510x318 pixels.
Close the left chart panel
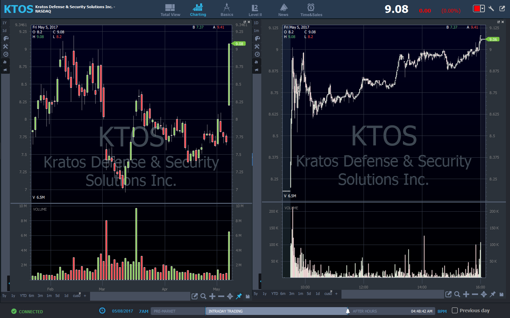[249, 22]
